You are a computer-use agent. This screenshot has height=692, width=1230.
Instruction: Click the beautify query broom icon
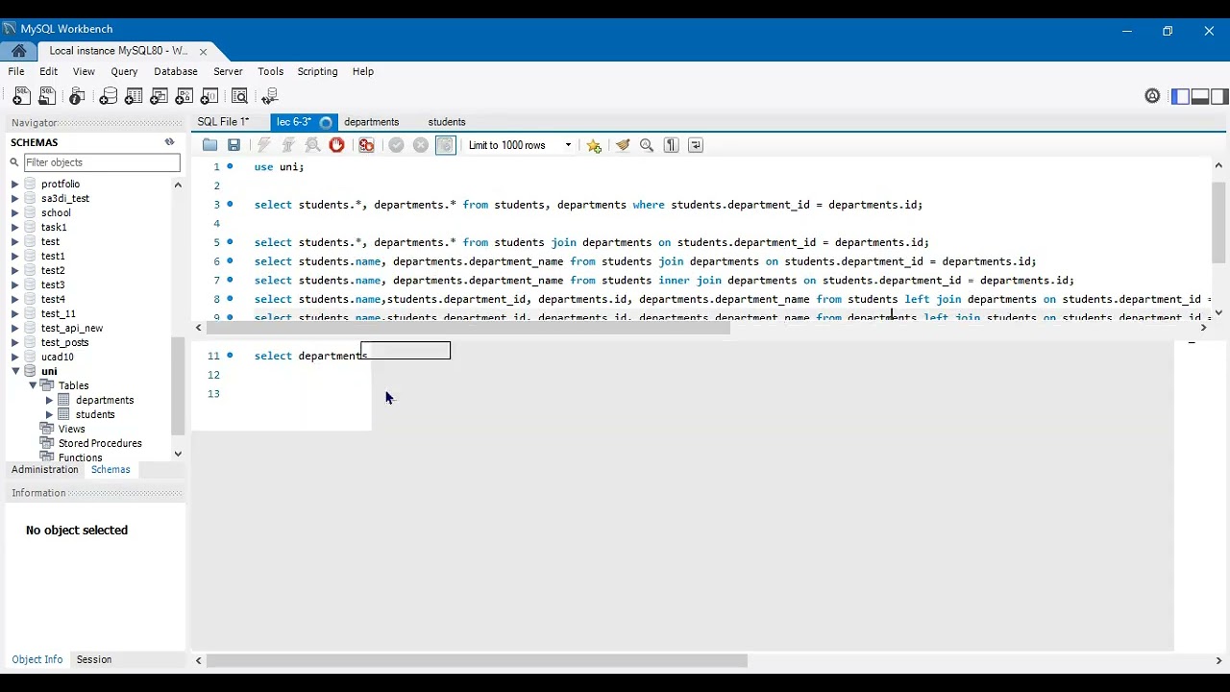623,145
